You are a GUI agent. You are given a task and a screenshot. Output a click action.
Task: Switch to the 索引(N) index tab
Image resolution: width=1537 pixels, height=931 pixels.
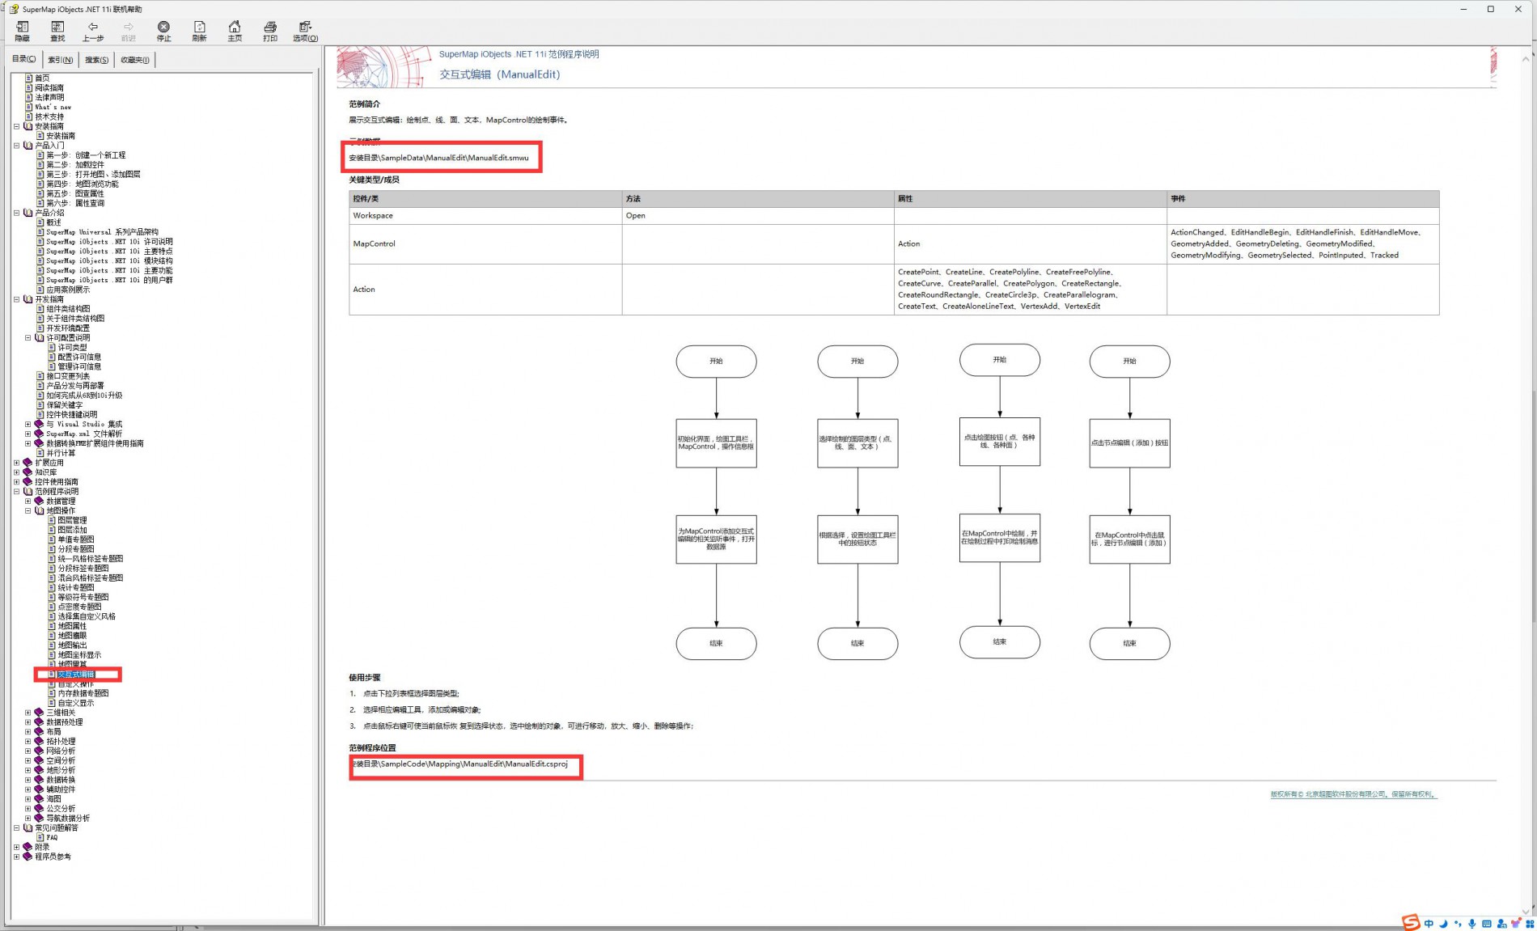point(60,60)
